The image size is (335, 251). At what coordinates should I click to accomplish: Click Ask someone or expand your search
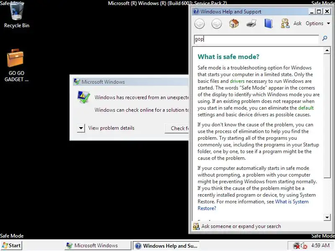pos(241,226)
